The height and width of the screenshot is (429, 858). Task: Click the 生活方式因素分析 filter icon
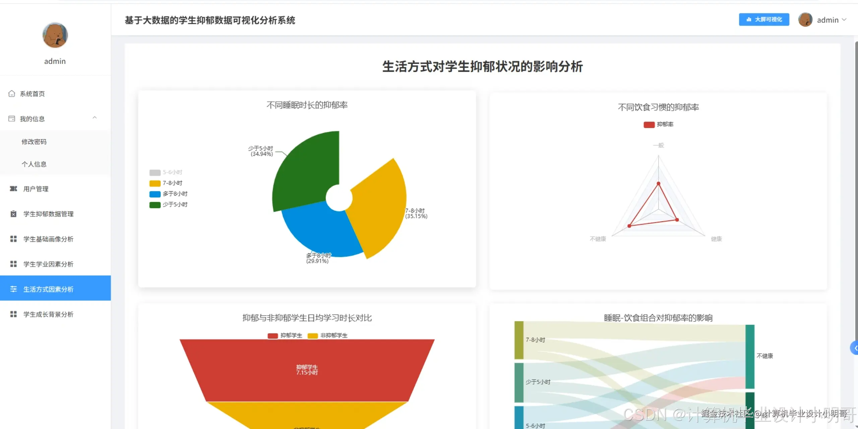click(x=13, y=289)
